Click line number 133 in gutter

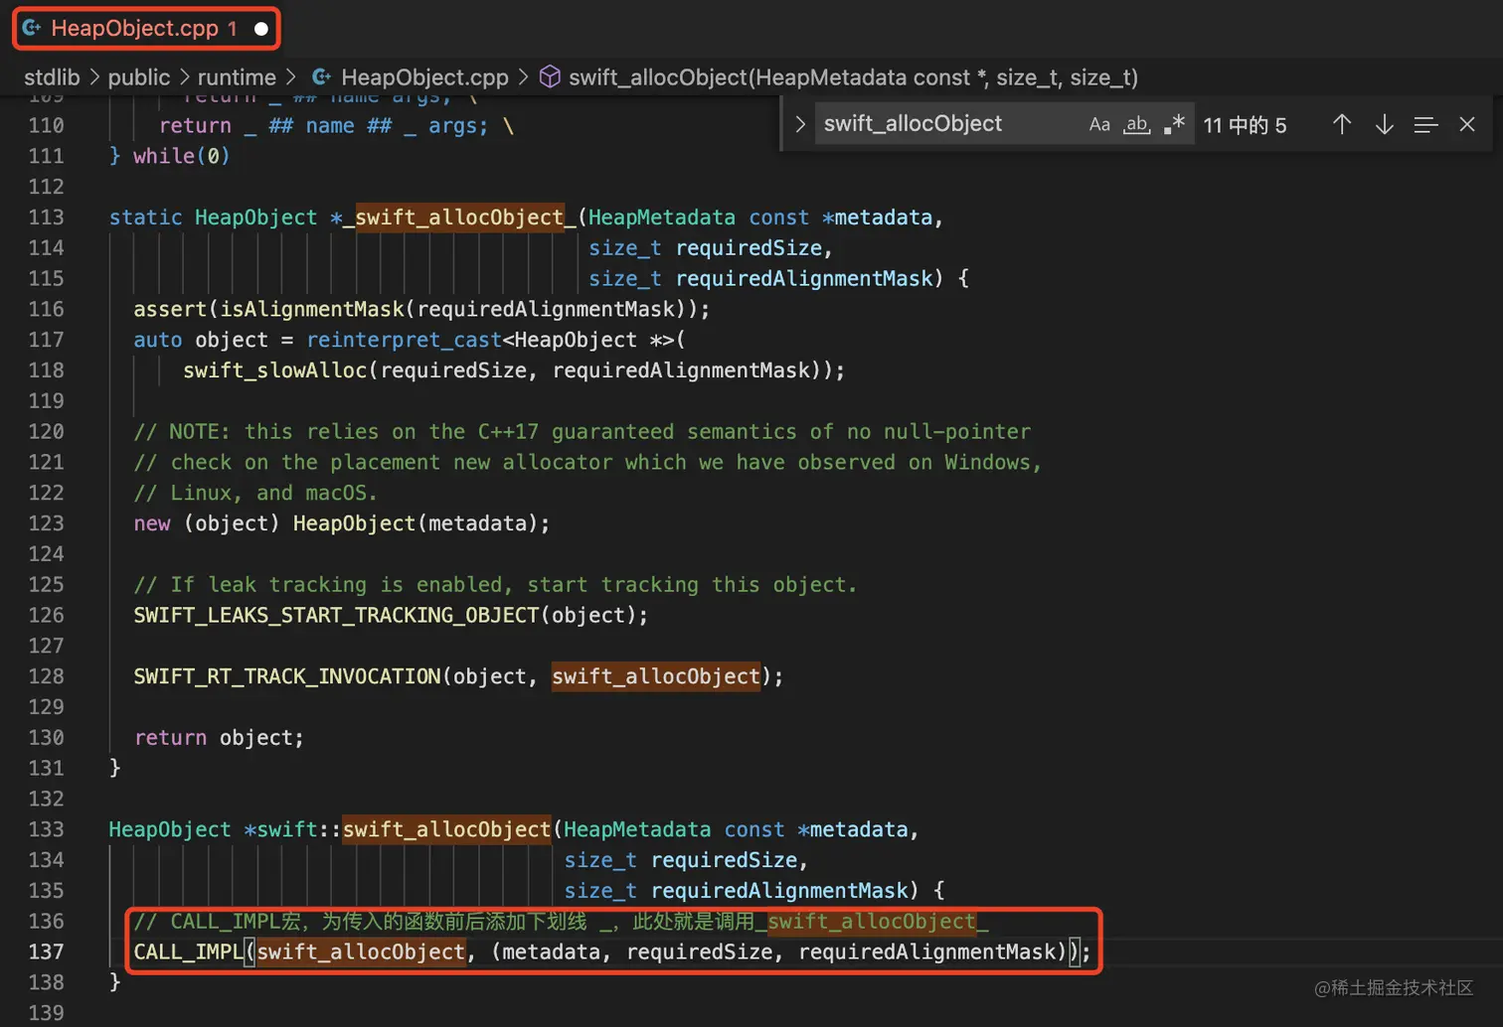tap(46, 829)
